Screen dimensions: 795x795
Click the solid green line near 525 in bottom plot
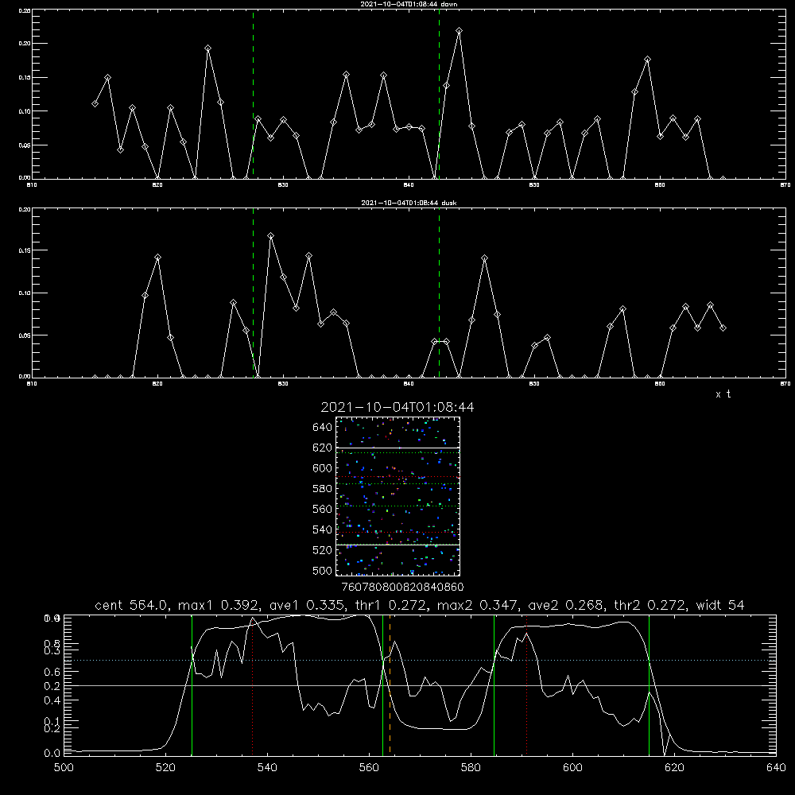[x=192, y=684]
